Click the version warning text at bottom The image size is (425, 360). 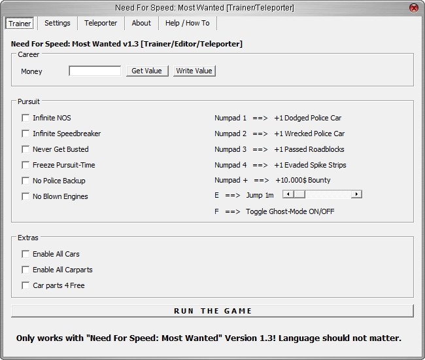point(209,338)
